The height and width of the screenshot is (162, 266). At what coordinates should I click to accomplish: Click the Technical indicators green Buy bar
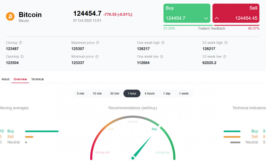[x=232, y=131]
